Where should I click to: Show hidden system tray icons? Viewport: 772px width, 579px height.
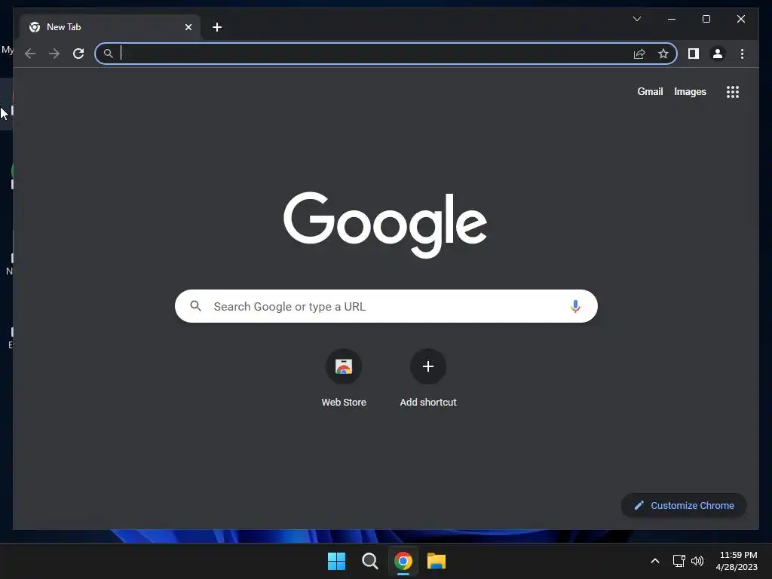coord(655,561)
